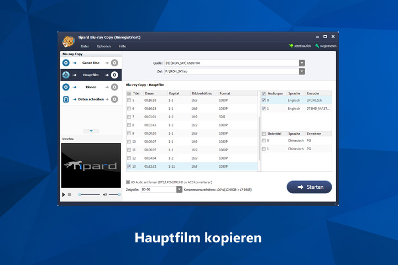The width and height of the screenshot is (398, 265).
Task: Toggle all Untertitel header checkbox
Action: 264,134
